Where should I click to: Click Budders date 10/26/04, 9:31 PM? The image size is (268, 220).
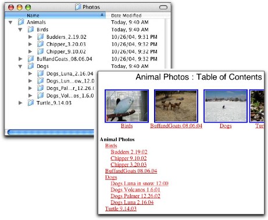pos(134,37)
